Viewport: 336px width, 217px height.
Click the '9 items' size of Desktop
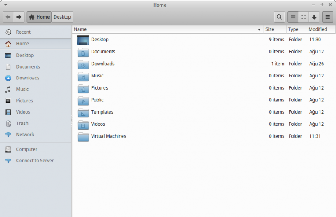[276, 40]
